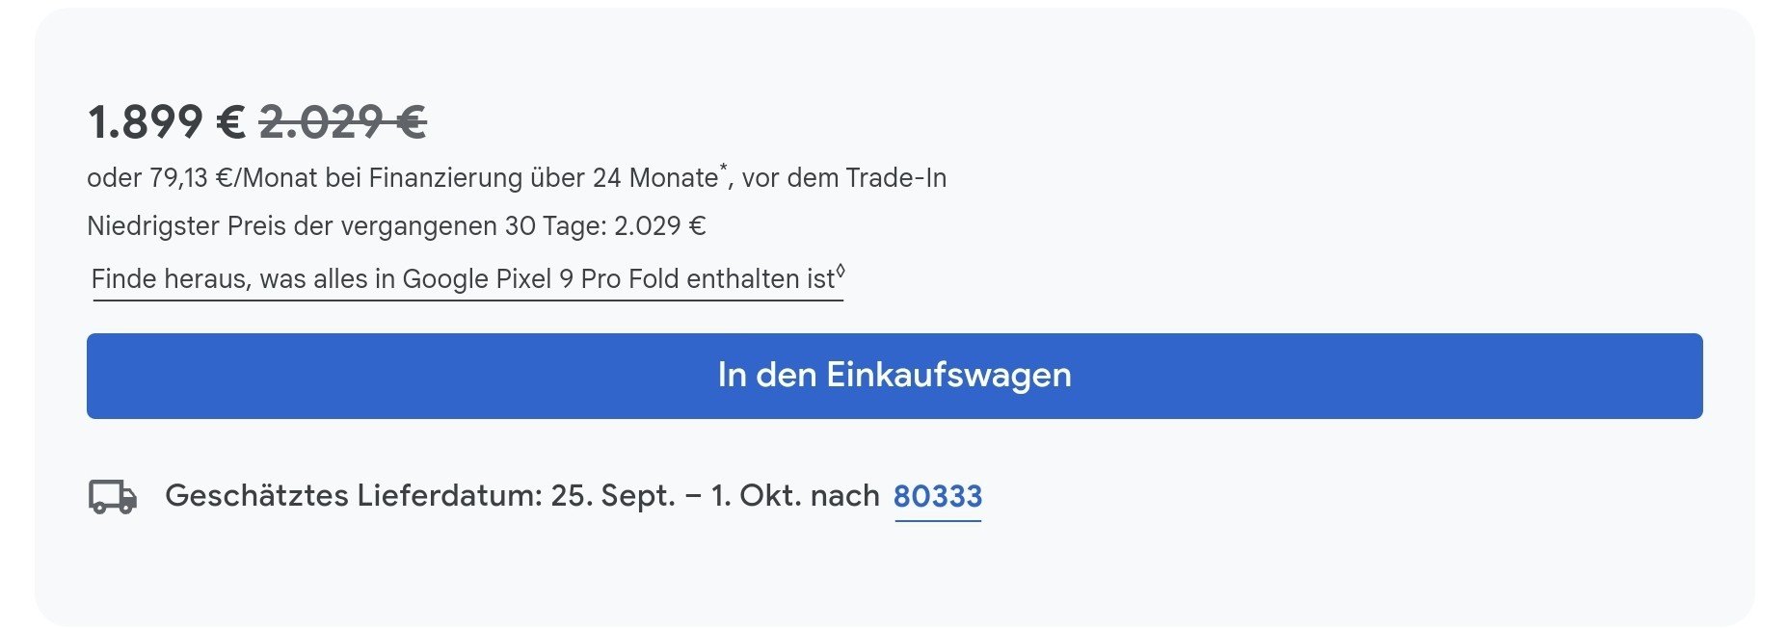Click the diamond footnote after enthalten ist
The image size is (1788, 628).
point(841,270)
